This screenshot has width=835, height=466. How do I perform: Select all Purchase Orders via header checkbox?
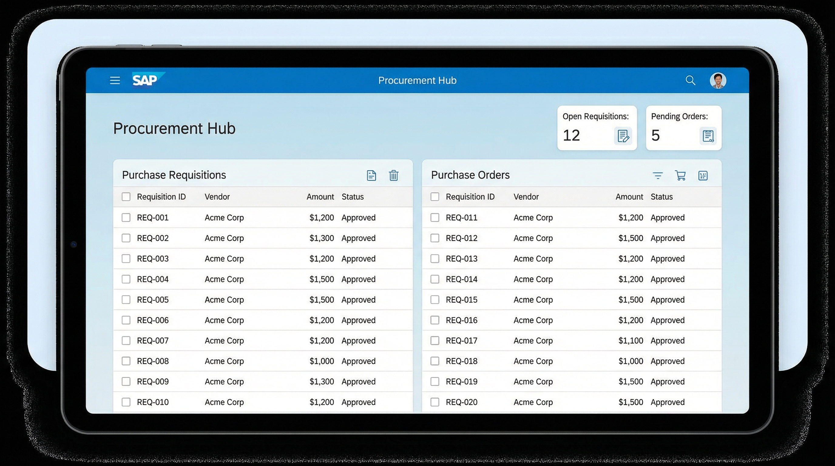coord(435,196)
